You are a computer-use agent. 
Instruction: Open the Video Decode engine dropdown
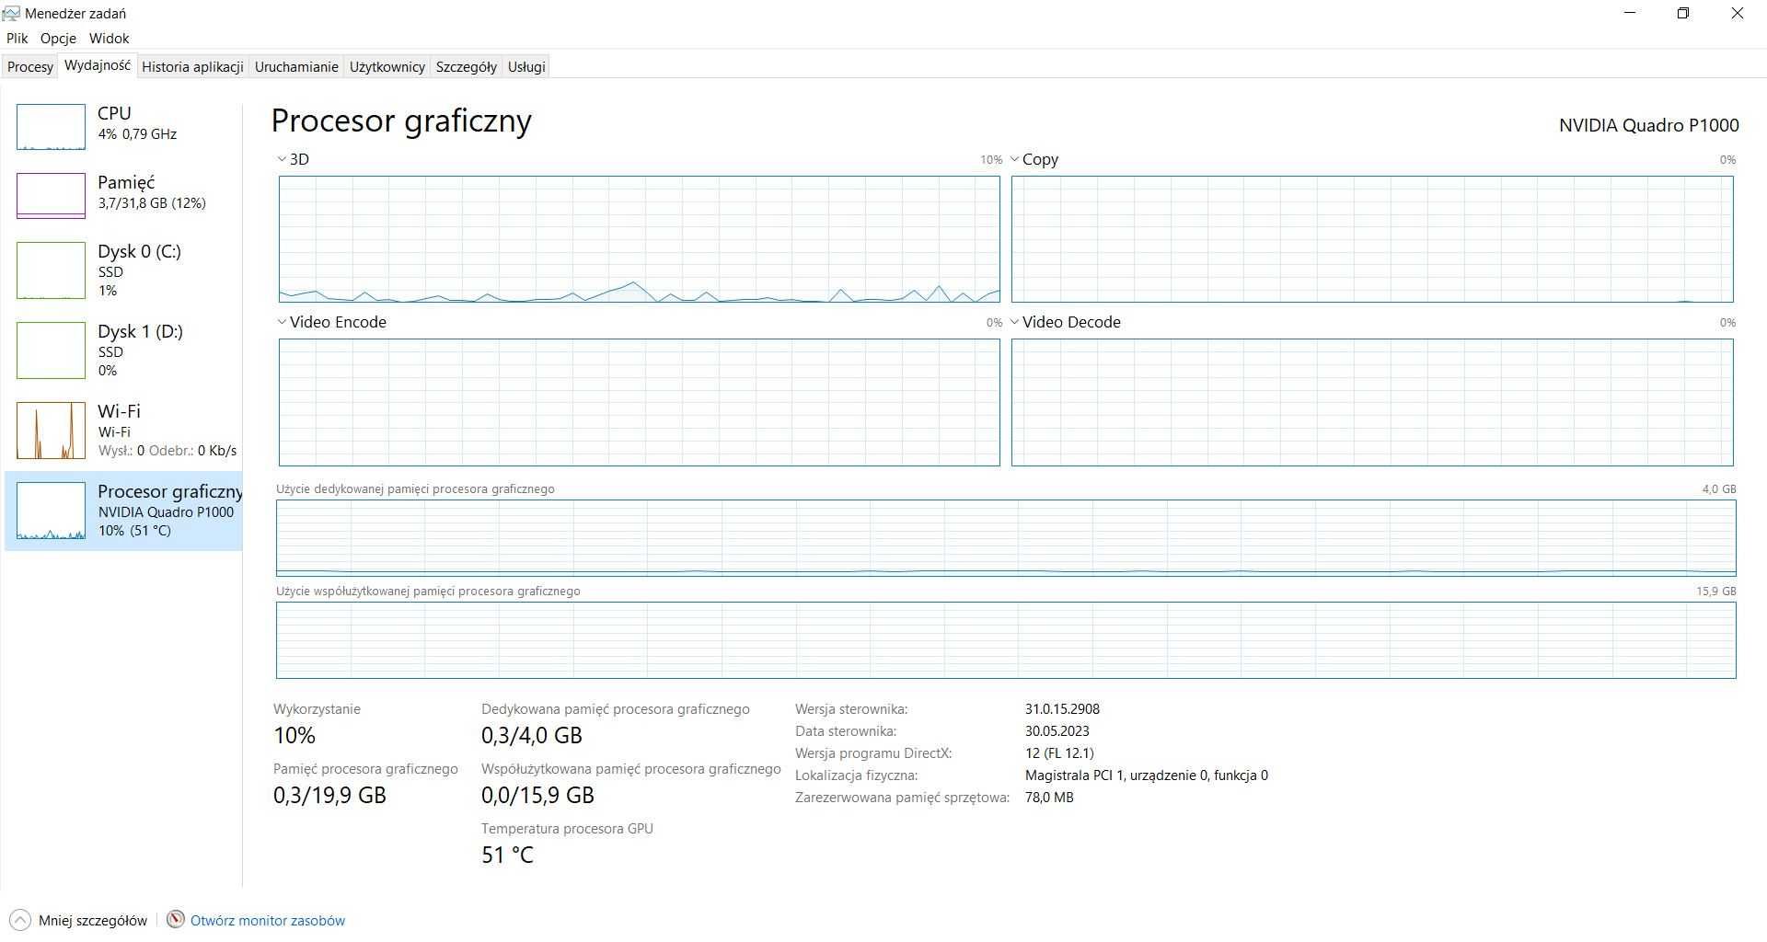point(1066,322)
